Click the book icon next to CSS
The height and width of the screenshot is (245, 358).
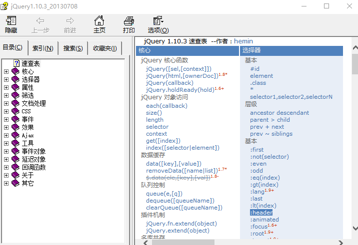(15, 111)
